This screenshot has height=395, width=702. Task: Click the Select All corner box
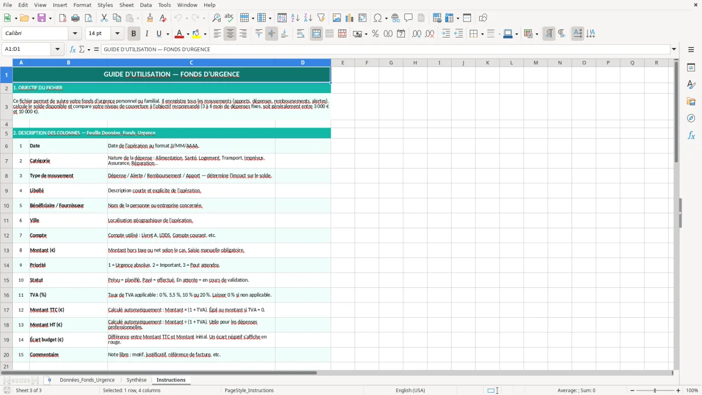pos(6,63)
